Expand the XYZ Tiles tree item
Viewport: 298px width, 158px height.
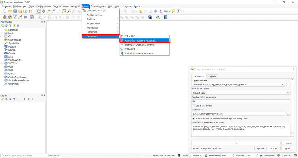tap(2, 64)
